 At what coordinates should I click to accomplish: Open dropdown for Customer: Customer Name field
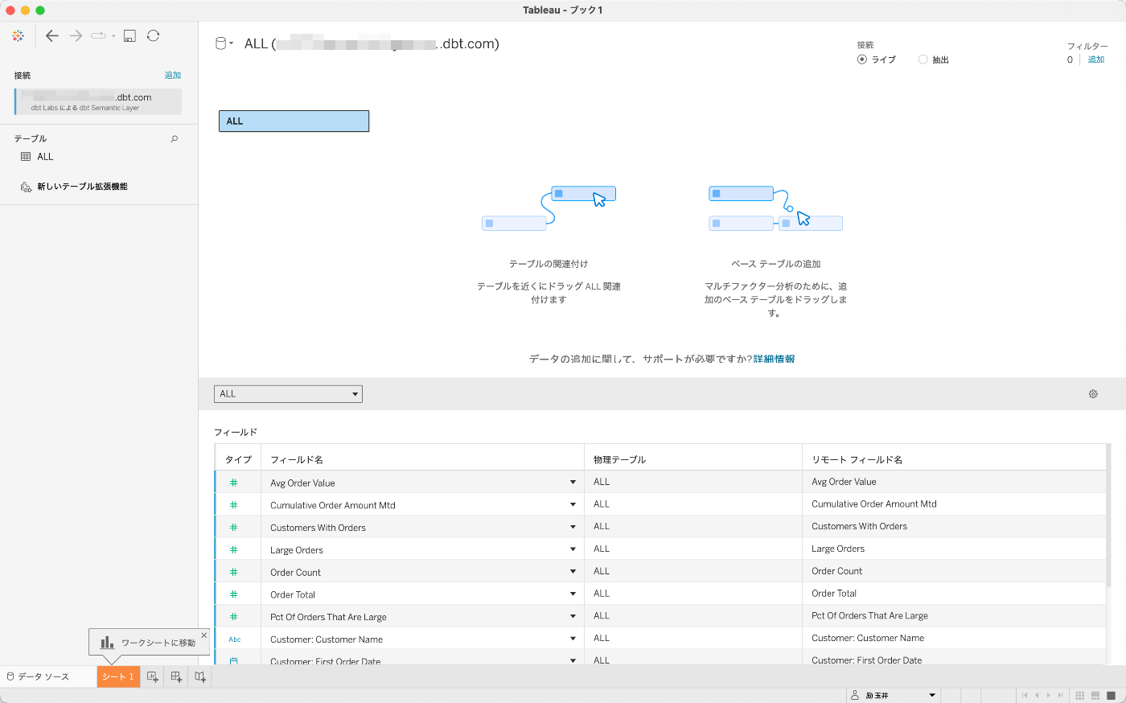coord(573,639)
